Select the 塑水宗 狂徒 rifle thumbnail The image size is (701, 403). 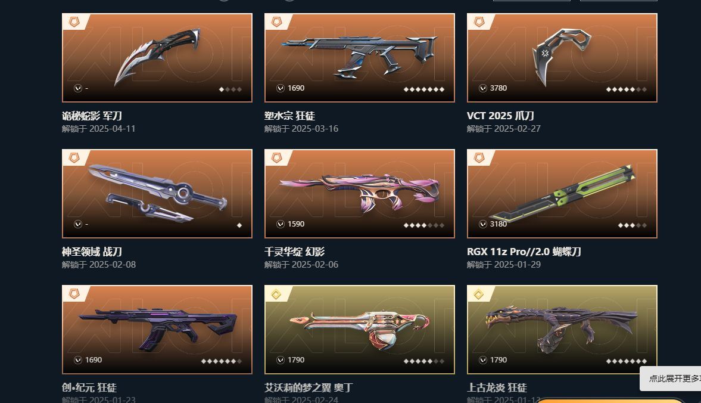pyautogui.click(x=360, y=58)
